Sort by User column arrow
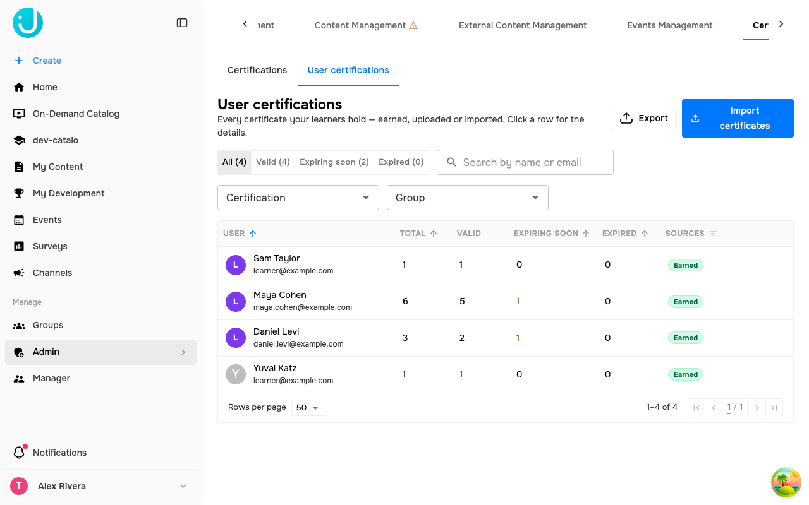 [x=253, y=234]
